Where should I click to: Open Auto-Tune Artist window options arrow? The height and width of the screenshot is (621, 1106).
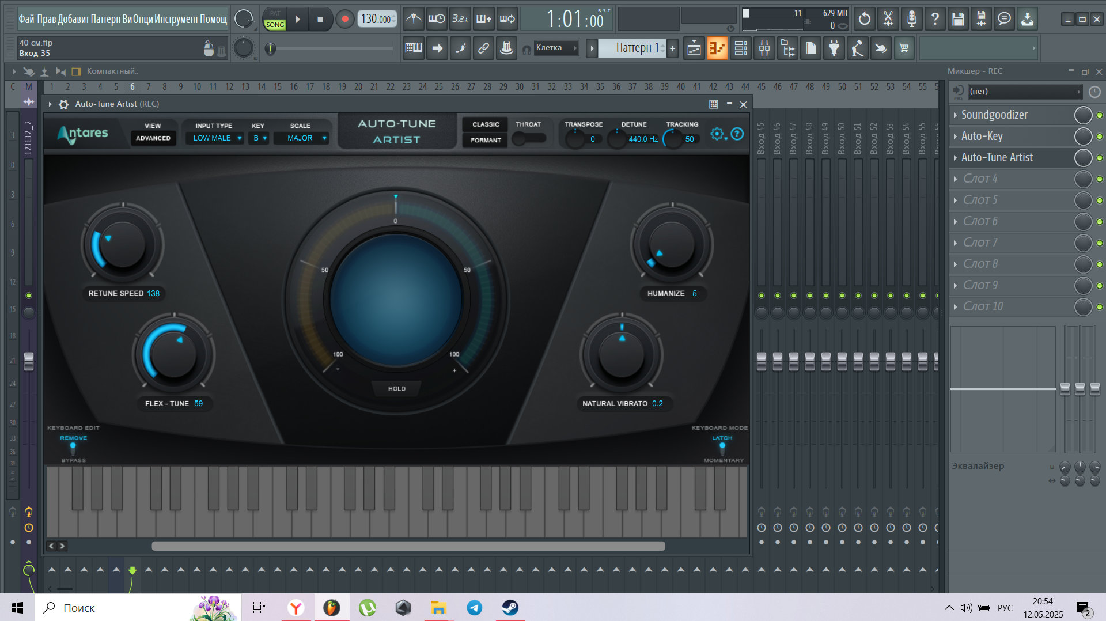pos(50,104)
